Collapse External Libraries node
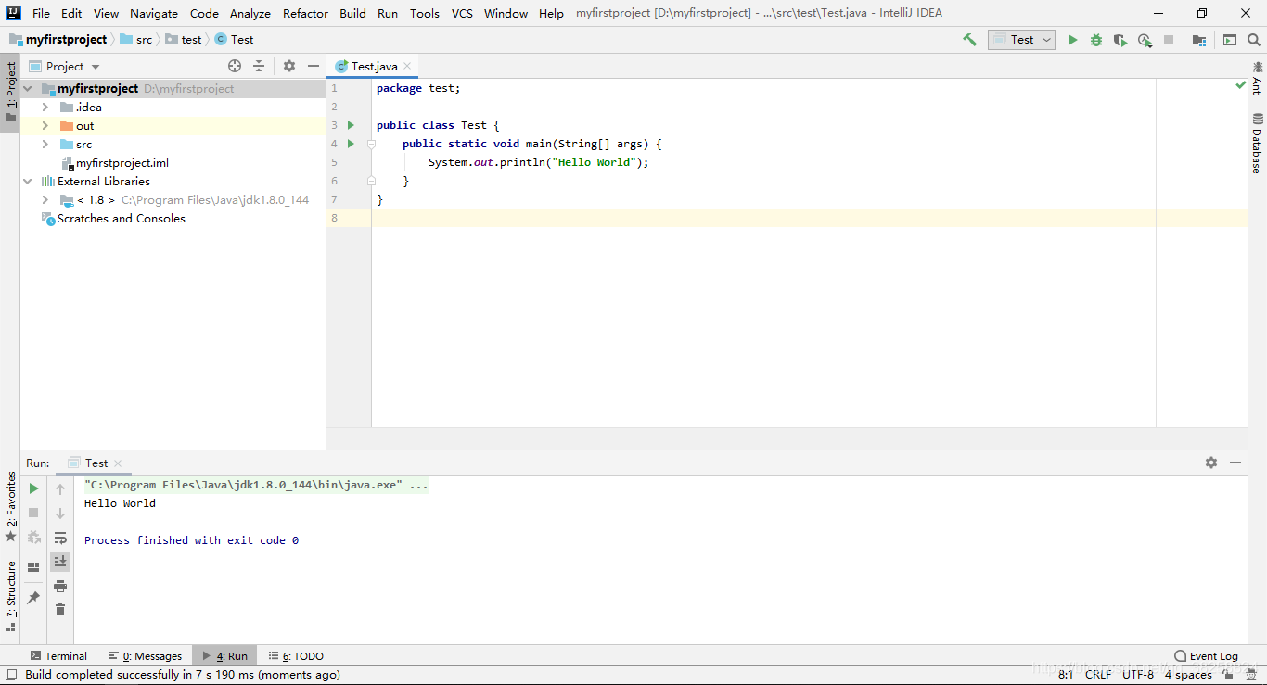Screen dimensions: 1267x685 [x=28, y=182]
